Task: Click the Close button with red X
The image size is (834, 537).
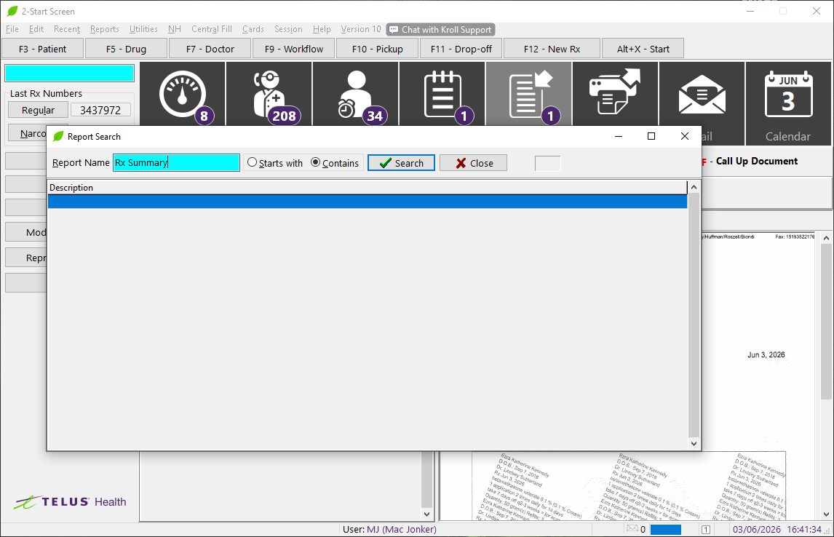Action: (x=473, y=163)
